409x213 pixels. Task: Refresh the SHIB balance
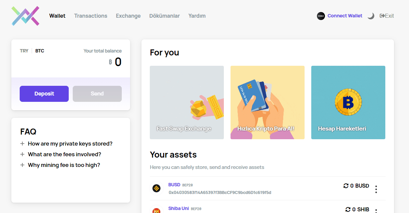tap(348, 209)
